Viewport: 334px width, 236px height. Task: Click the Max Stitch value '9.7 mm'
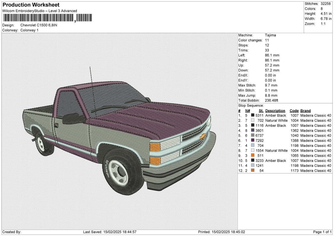[271, 85]
